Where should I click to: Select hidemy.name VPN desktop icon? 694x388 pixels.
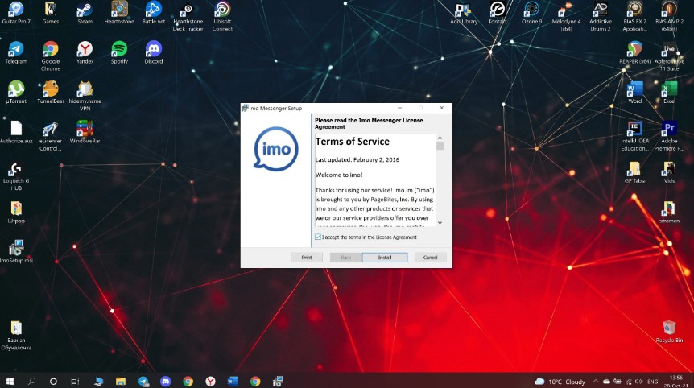85,96
